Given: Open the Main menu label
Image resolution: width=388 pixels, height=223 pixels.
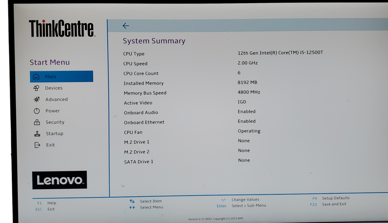Looking at the screenshot, I should (x=51, y=76).
